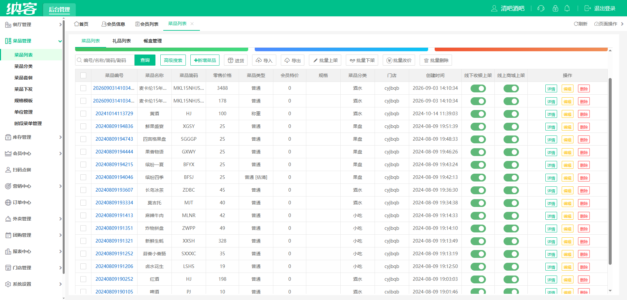627x300 pixels.
Task: Tick the checkbox for 黄酒 row
Action: 83,114
